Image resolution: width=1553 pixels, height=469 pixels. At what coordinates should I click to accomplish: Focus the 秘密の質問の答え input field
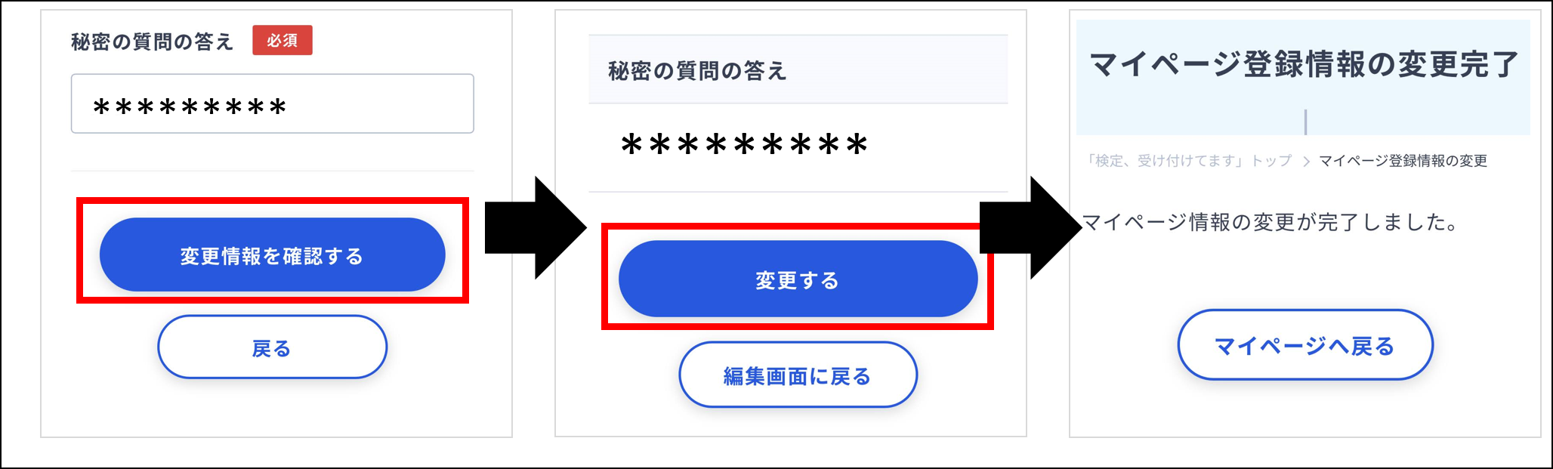tap(272, 103)
